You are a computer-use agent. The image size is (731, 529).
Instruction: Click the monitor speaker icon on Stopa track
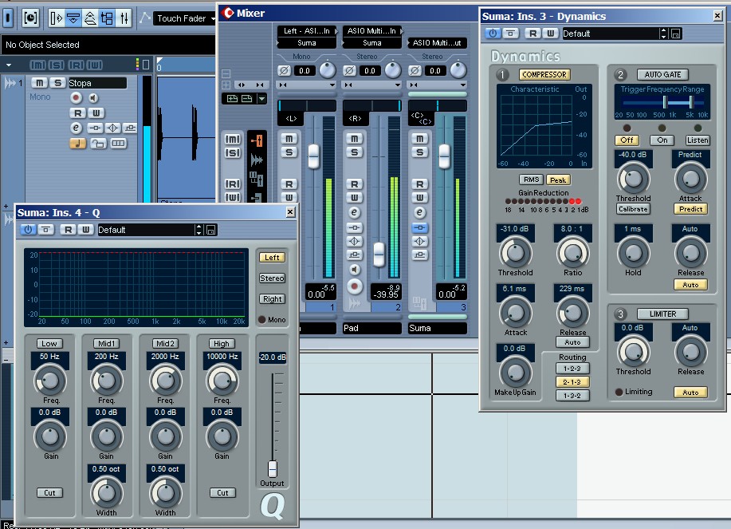pyautogui.click(x=93, y=97)
